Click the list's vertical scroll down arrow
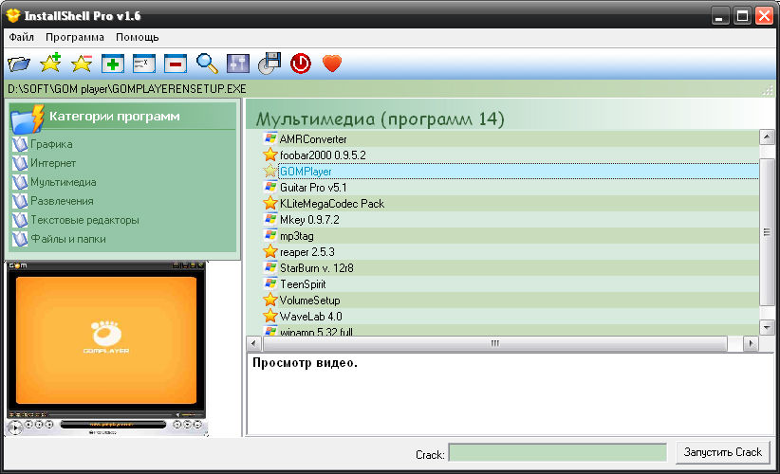The width and height of the screenshot is (780, 474). pos(767,327)
